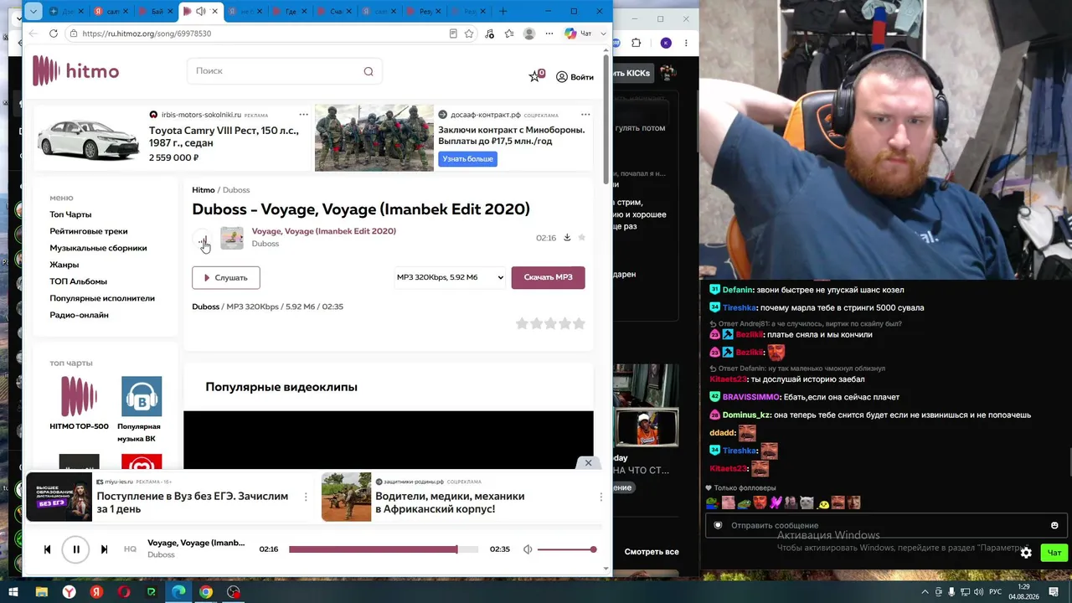Screen dimensions: 1072x603
Task: Open the browser favorites list icon
Action: 509,33
